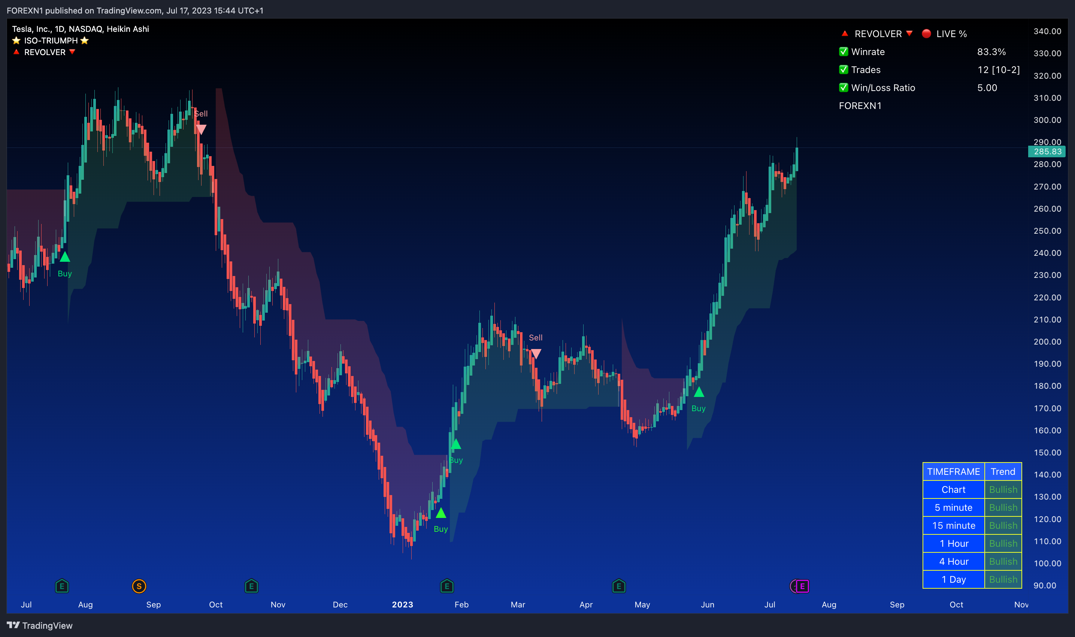This screenshot has width=1075, height=637.
Task: Click the 5 minute timeframe cell
Action: pos(954,507)
